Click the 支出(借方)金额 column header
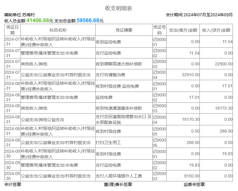 point(183,30)
